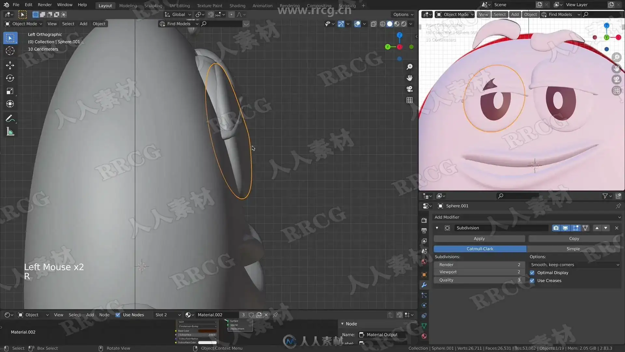Adjust the Viewport subdivisions field
This screenshot has width=625, height=352.
pos(479,272)
